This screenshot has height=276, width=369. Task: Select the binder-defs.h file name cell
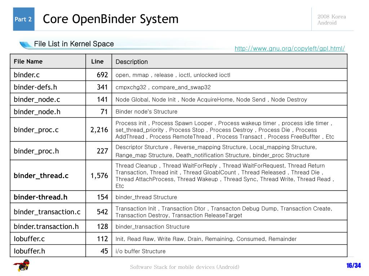[x=48, y=87]
